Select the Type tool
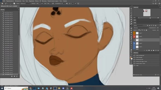Screen dimensions: 161x90 pyautogui.click(x=131, y=43)
